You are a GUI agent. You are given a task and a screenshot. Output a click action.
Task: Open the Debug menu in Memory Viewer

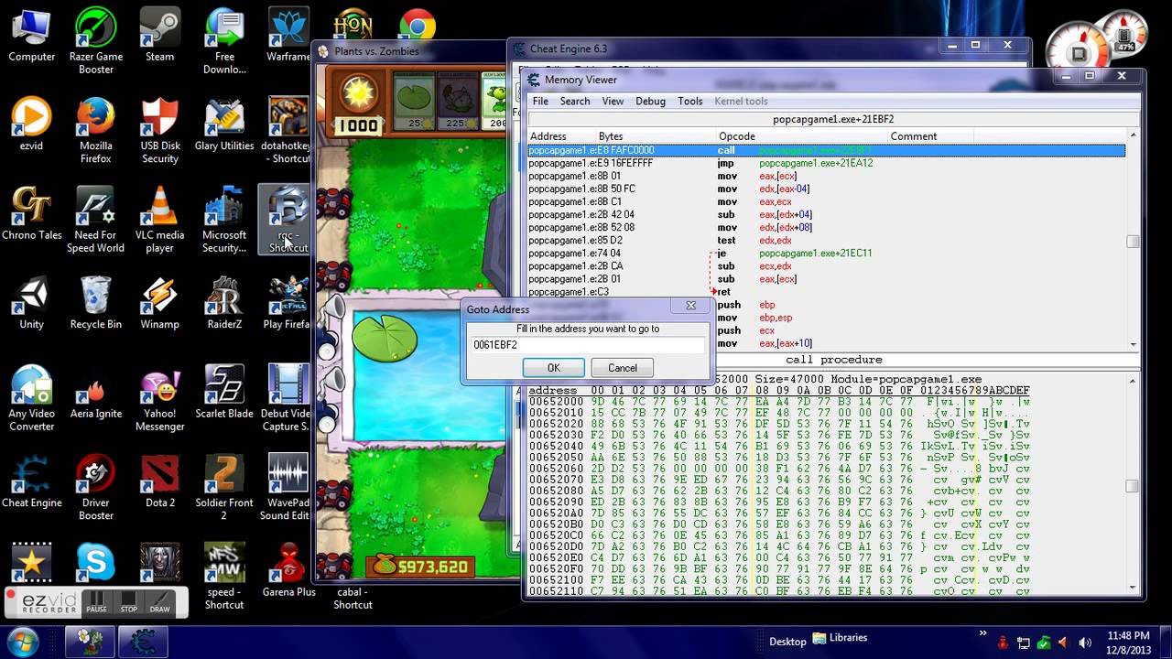coord(650,102)
